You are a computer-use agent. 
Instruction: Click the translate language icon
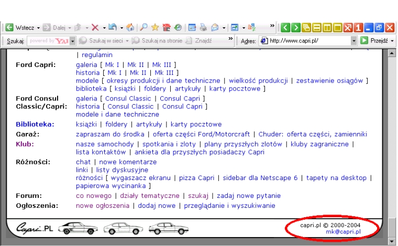[252, 27]
